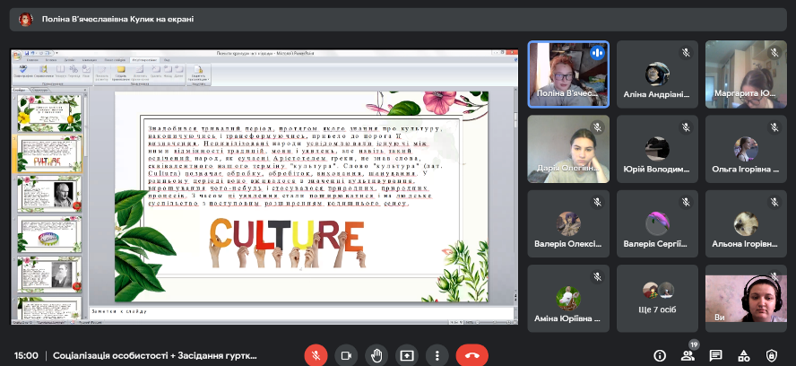This screenshot has width=796, height=366.
Task: Open host controls shield icon
Action: tap(772, 355)
